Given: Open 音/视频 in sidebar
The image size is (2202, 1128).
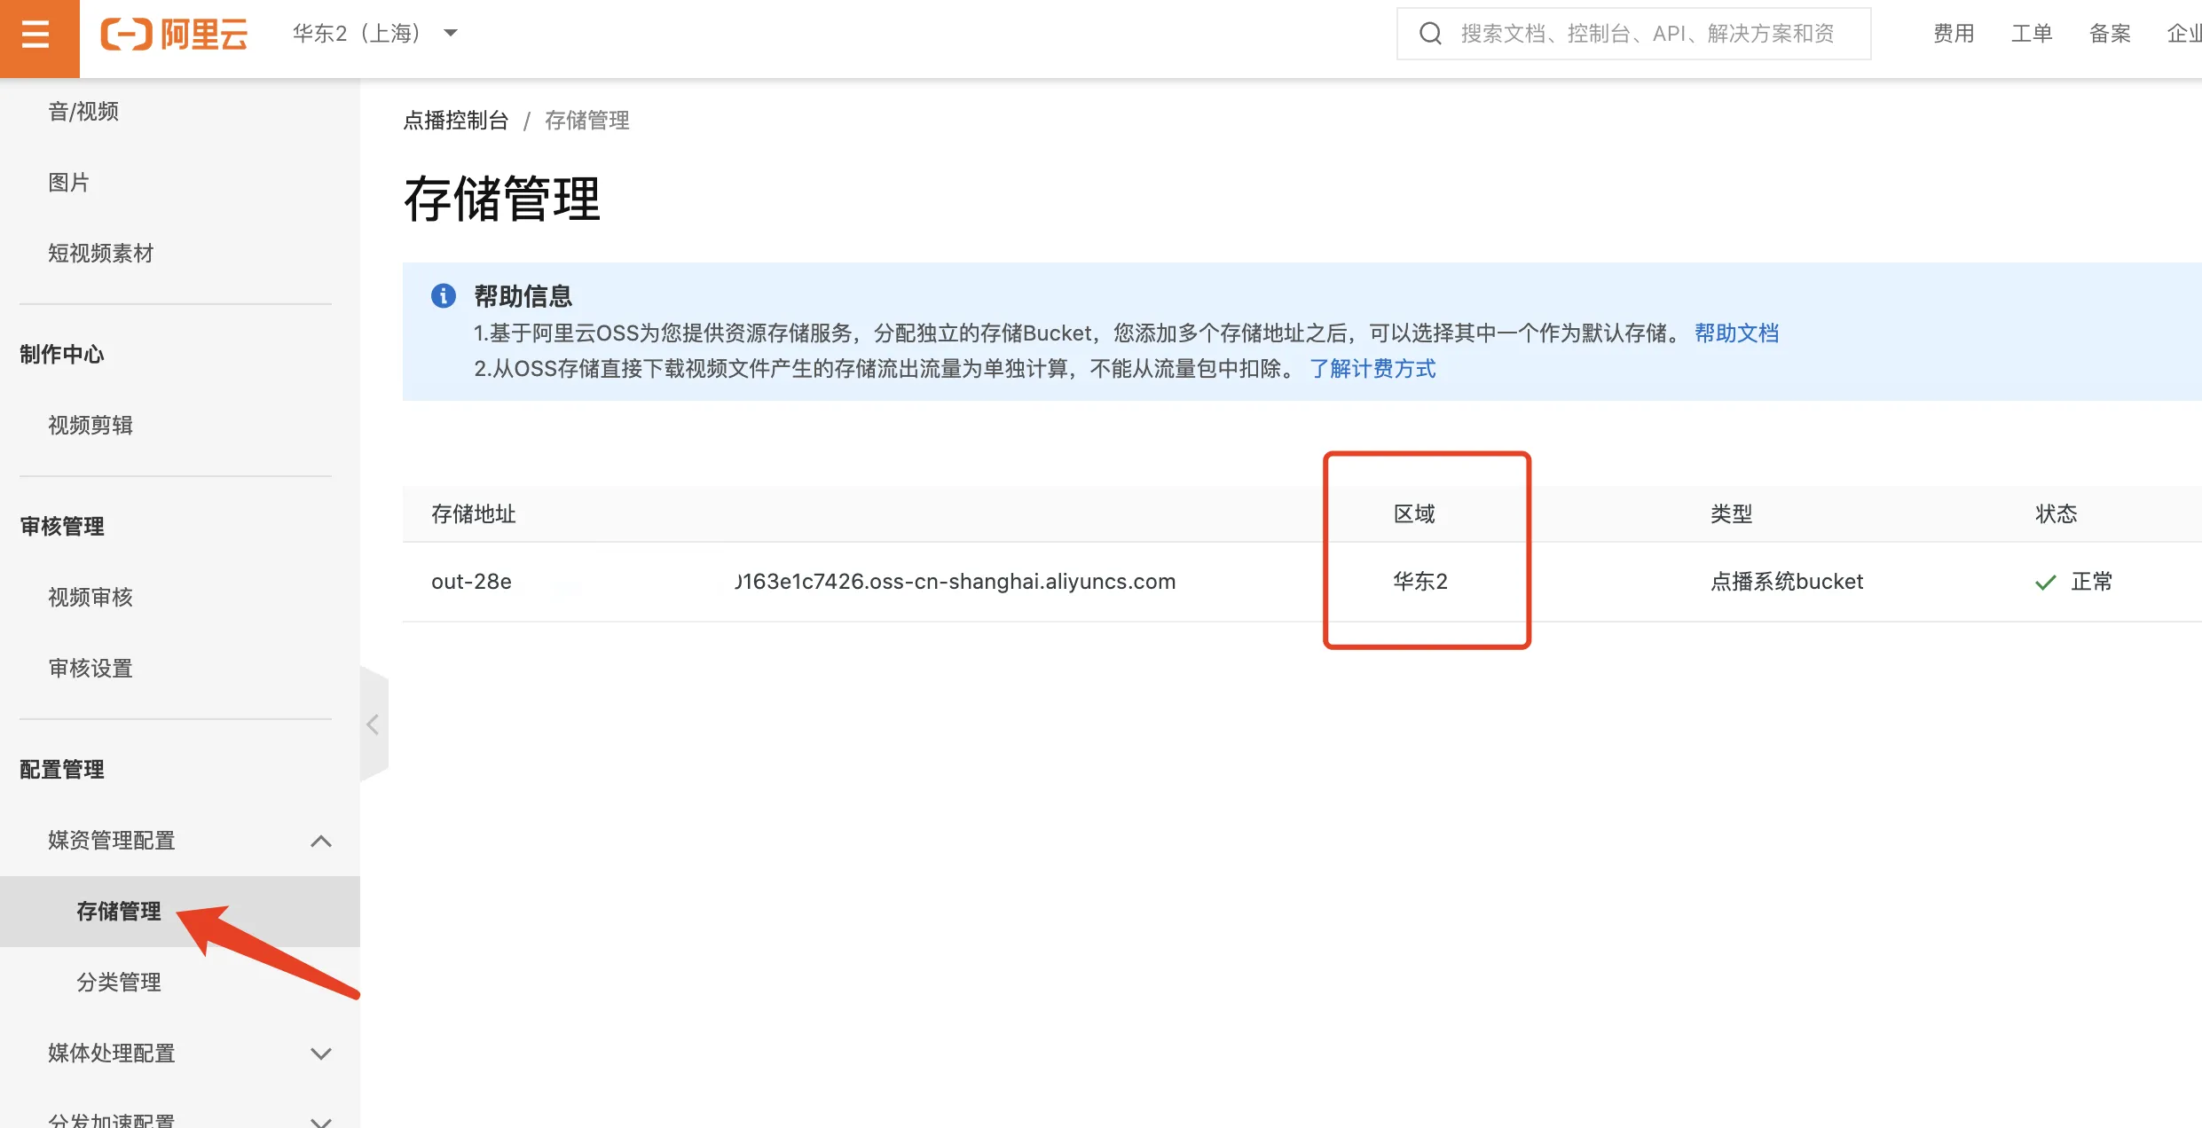Looking at the screenshot, I should 83,111.
